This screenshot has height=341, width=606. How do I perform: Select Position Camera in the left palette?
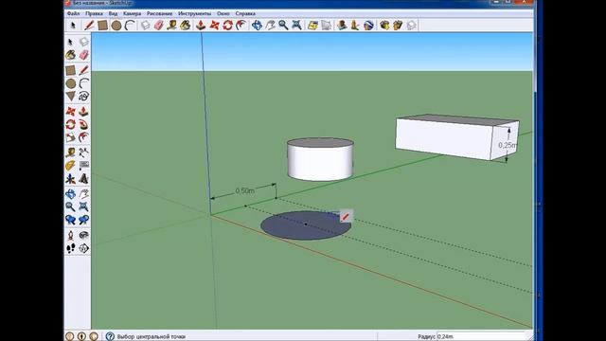tap(70, 235)
